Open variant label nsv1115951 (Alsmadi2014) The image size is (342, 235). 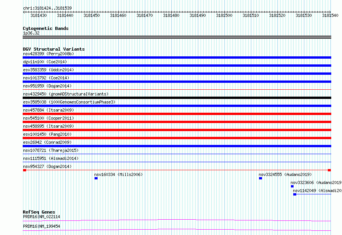pyautogui.click(x=51, y=158)
